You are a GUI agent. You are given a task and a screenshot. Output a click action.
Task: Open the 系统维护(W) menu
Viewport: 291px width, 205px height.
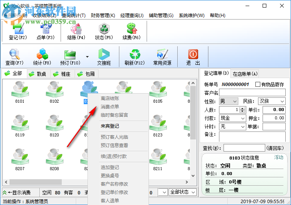(191, 16)
